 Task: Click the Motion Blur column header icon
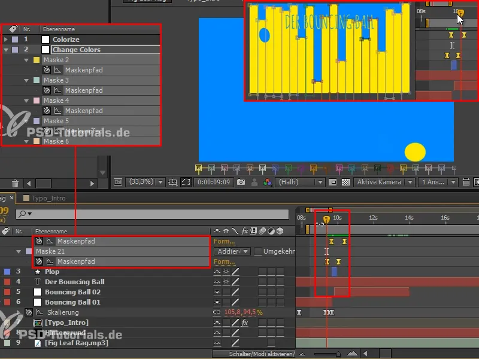[262, 231]
